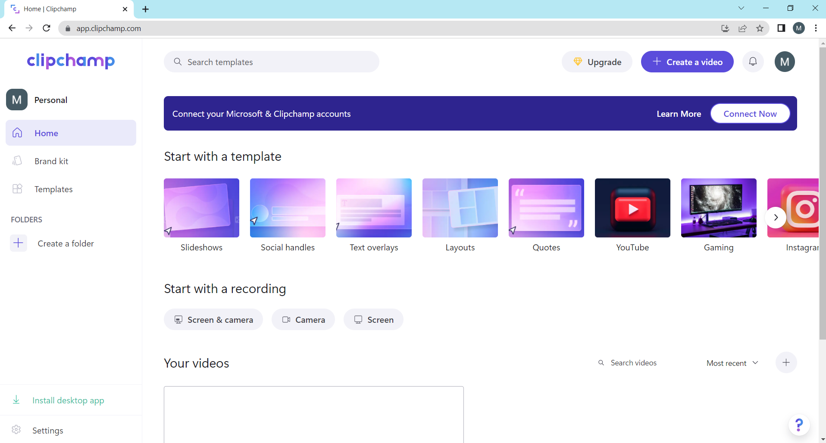The image size is (826, 443).
Task: Click the arrow to see more templates
Action: [775, 218]
